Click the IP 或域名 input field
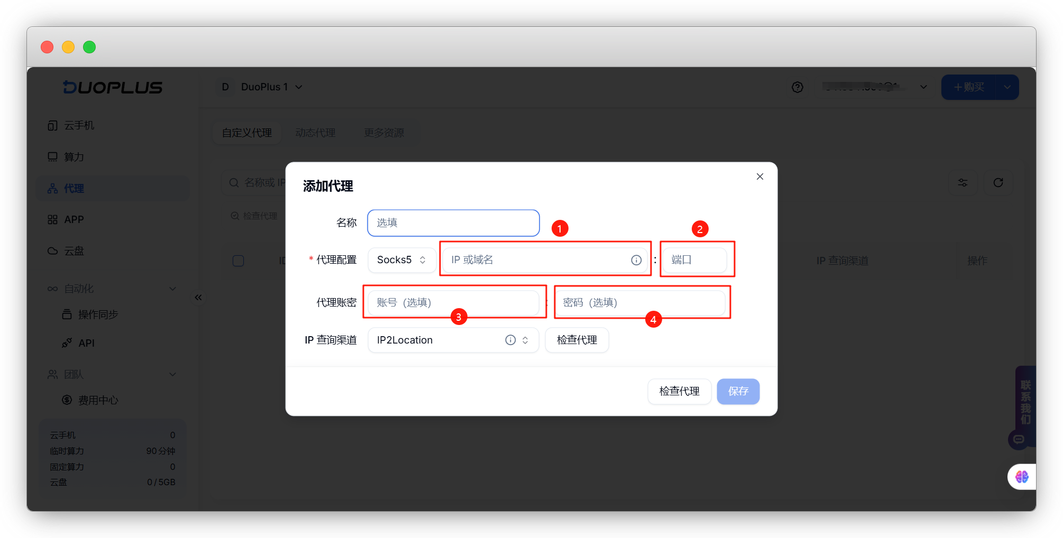Viewport: 1063px width, 538px height. (x=545, y=260)
